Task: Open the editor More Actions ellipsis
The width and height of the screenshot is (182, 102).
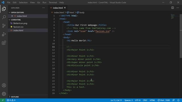Action: pos(178,8)
